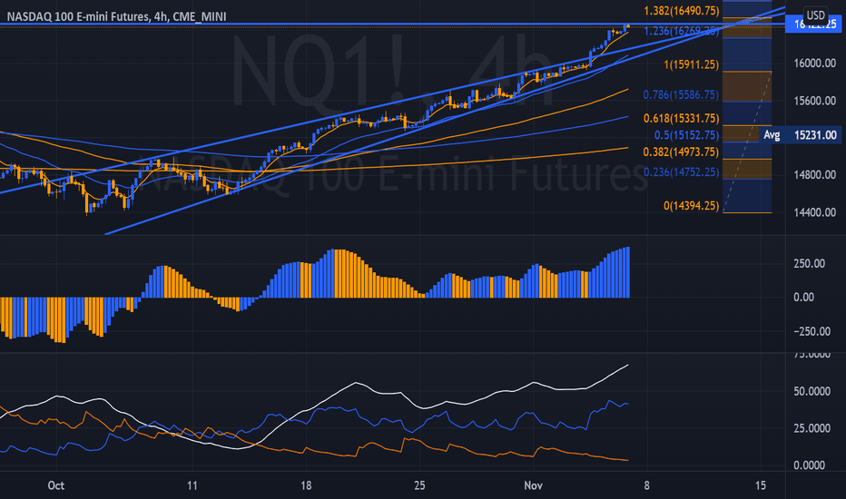Viewport: 846px width, 499px height.
Task: Click the Avg 15231.00 price label
Action: [x=800, y=135]
